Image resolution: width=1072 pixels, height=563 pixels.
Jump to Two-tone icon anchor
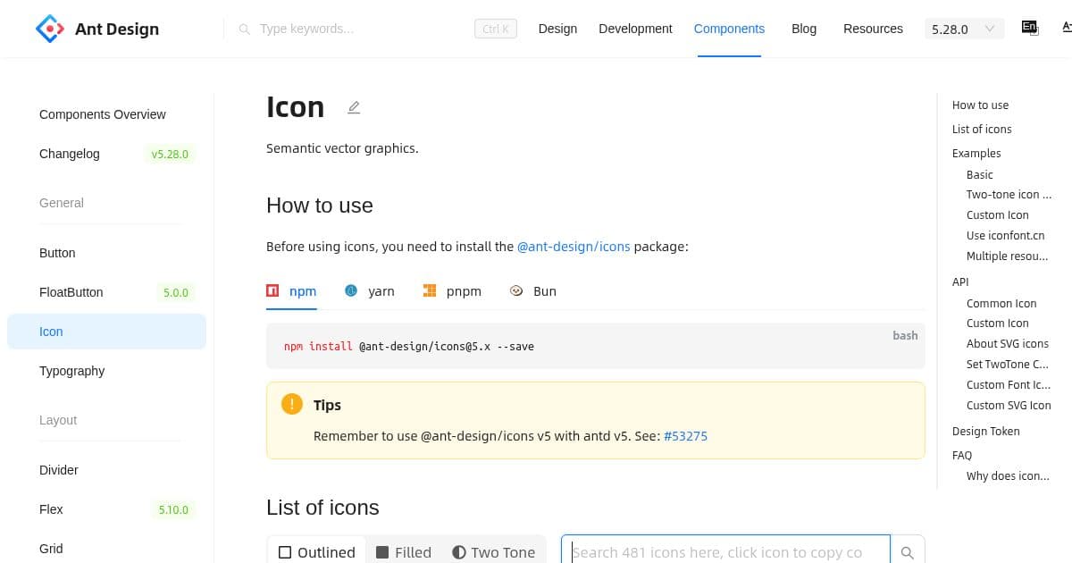coord(1009,194)
